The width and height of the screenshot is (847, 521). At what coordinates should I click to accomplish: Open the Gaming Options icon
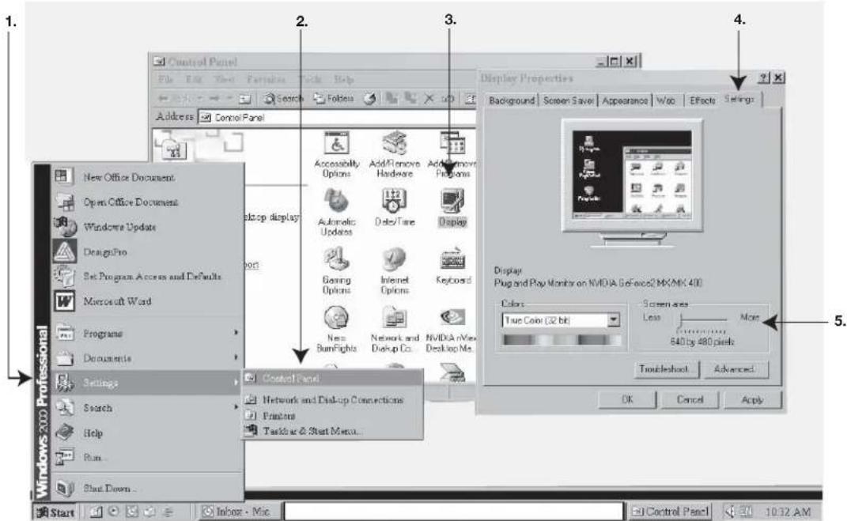[337, 270]
